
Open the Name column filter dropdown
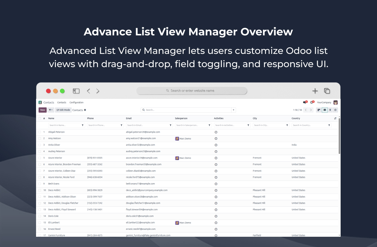click(83, 125)
